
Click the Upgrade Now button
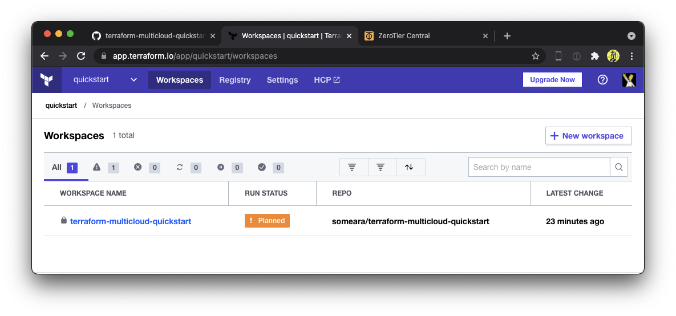(x=552, y=80)
